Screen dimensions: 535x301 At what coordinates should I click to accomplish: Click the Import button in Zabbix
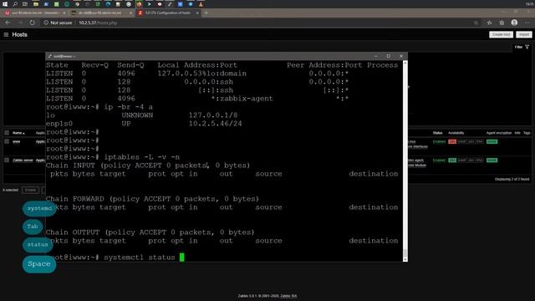point(524,34)
